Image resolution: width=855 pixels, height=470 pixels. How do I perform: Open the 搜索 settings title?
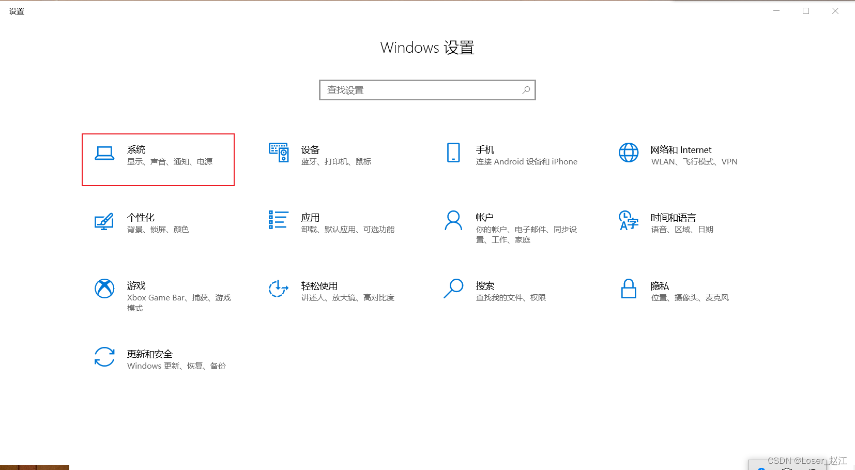[x=485, y=285]
